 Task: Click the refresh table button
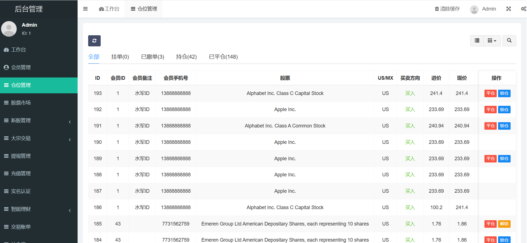click(x=94, y=41)
